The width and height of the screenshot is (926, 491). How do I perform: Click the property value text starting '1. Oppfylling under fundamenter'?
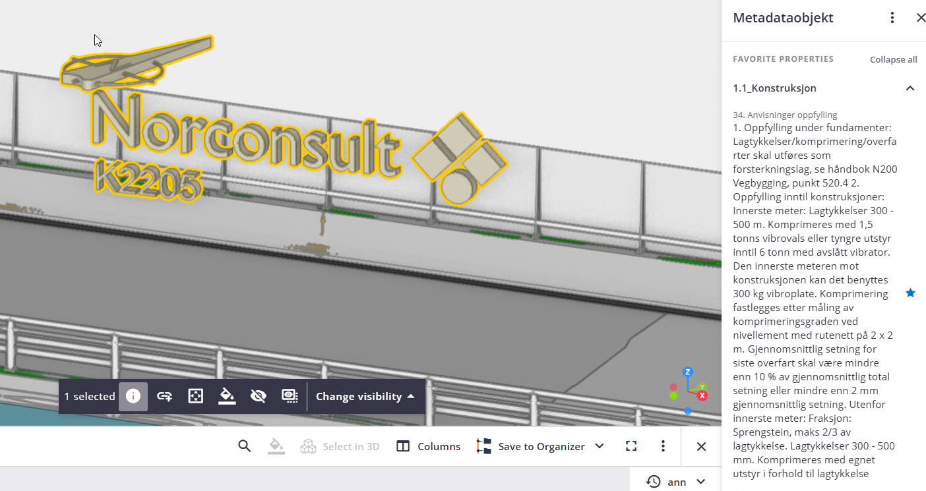(x=815, y=301)
